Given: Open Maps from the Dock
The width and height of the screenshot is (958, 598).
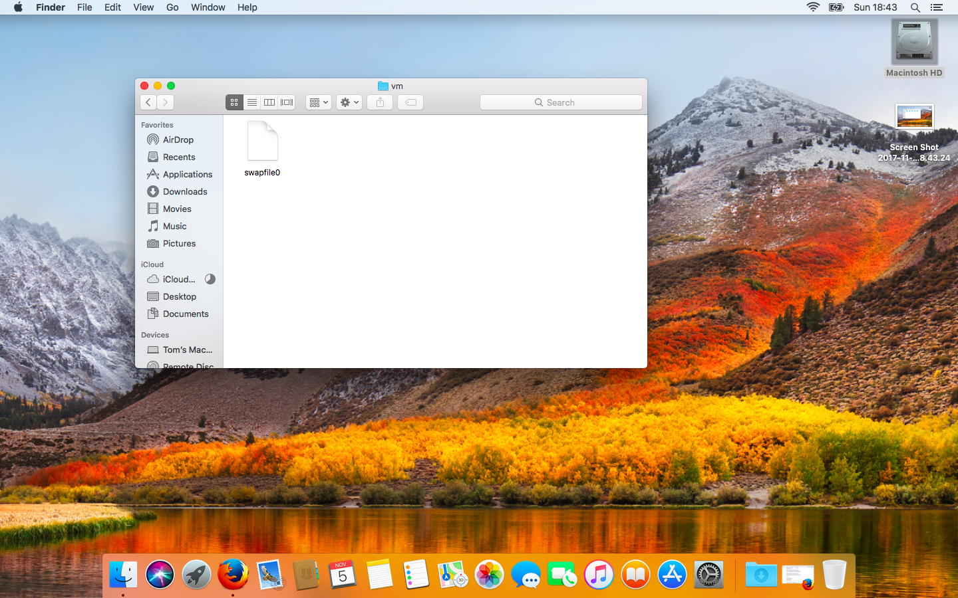Looking at the screenshot, I should (452, 575).
